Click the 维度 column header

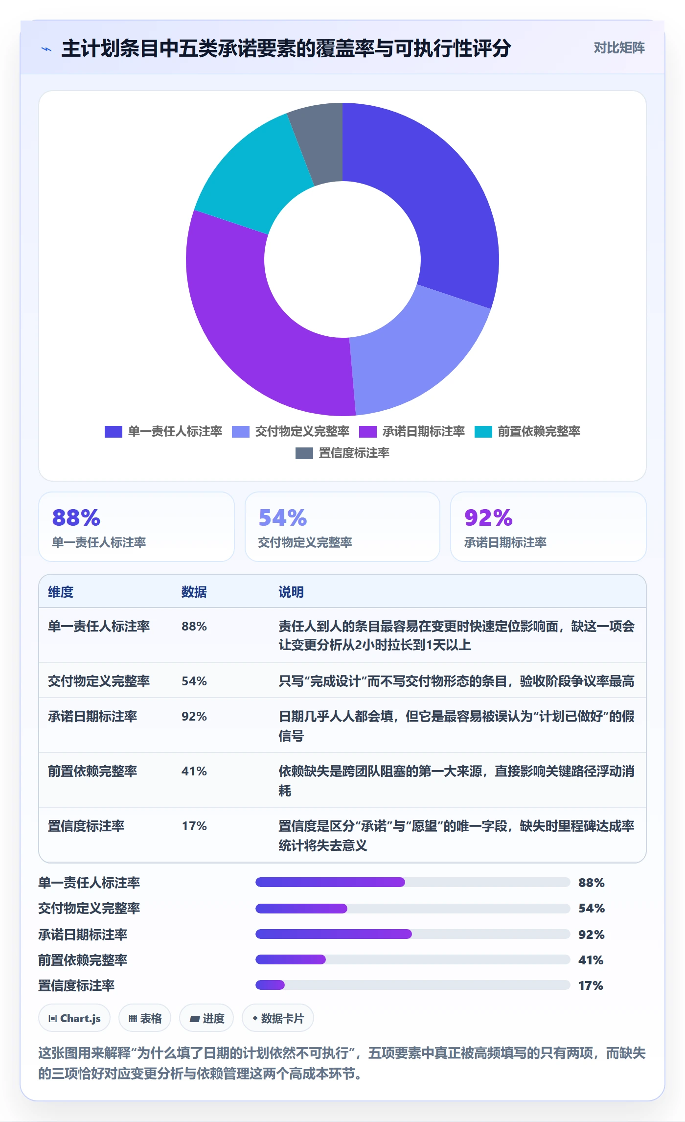(61, 592)
